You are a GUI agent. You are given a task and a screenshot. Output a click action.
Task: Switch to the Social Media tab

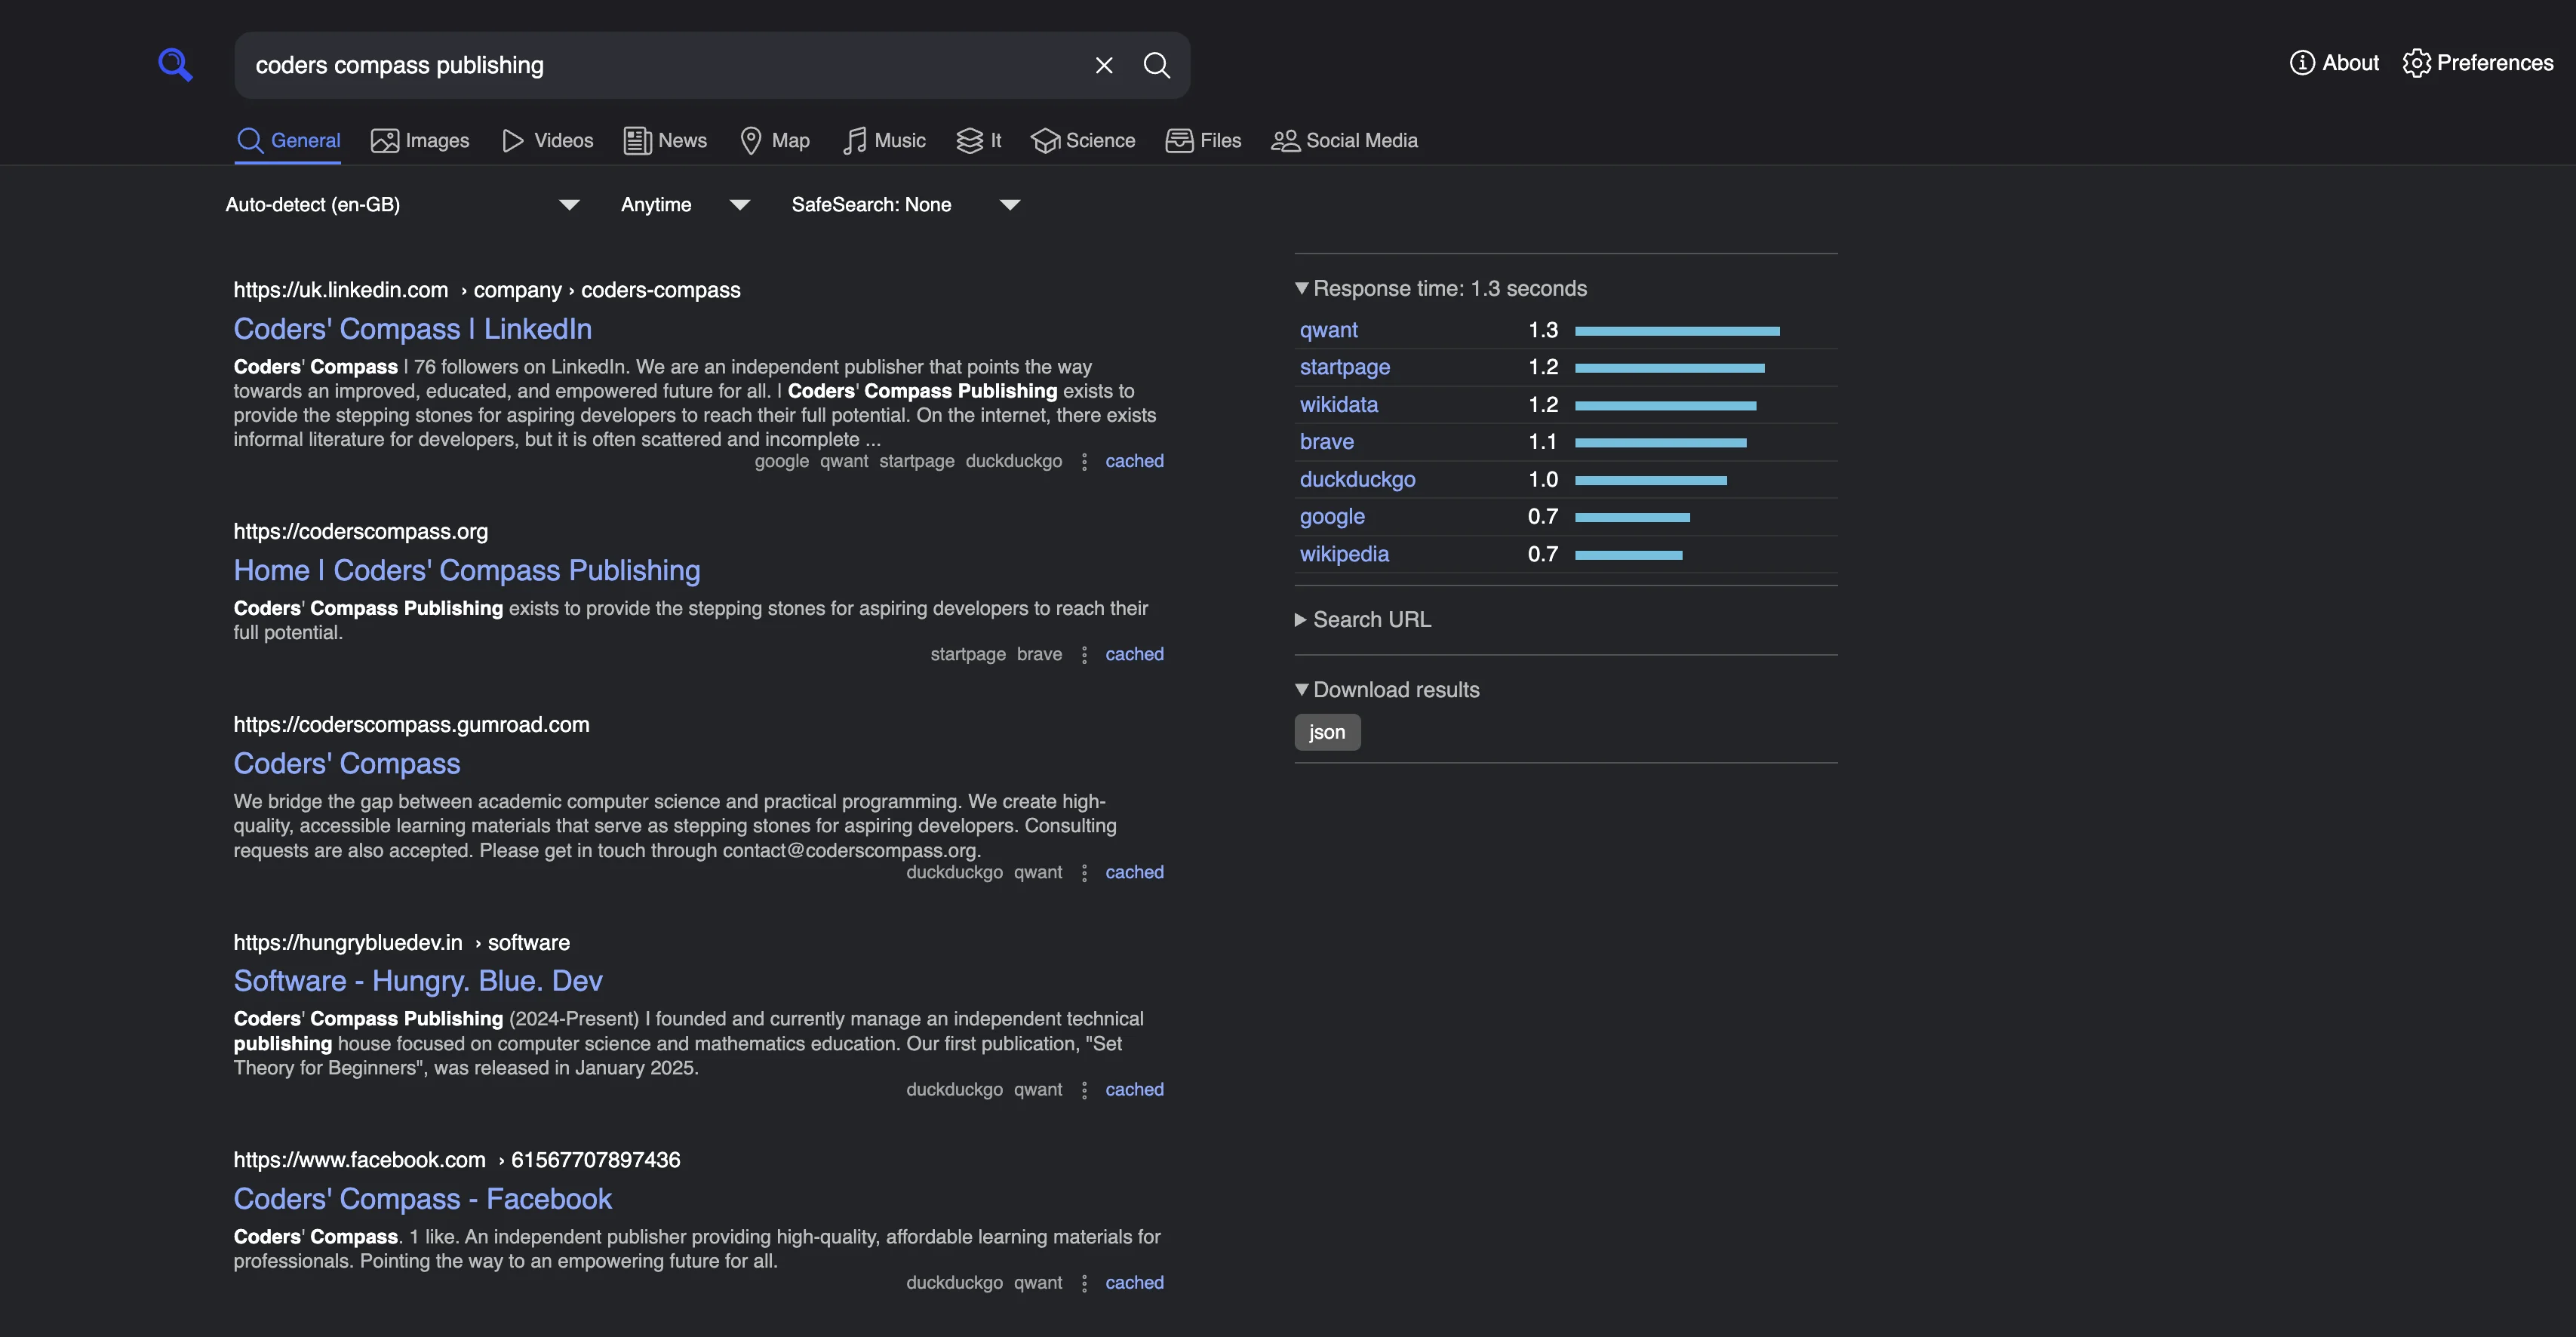click(x=1344, y=140)
